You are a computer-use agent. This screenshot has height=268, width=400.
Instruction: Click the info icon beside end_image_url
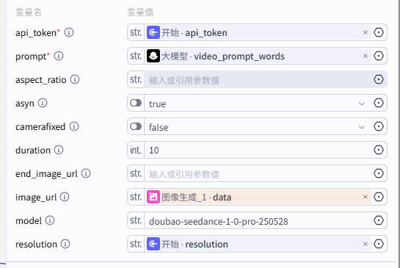click(86, 173)
